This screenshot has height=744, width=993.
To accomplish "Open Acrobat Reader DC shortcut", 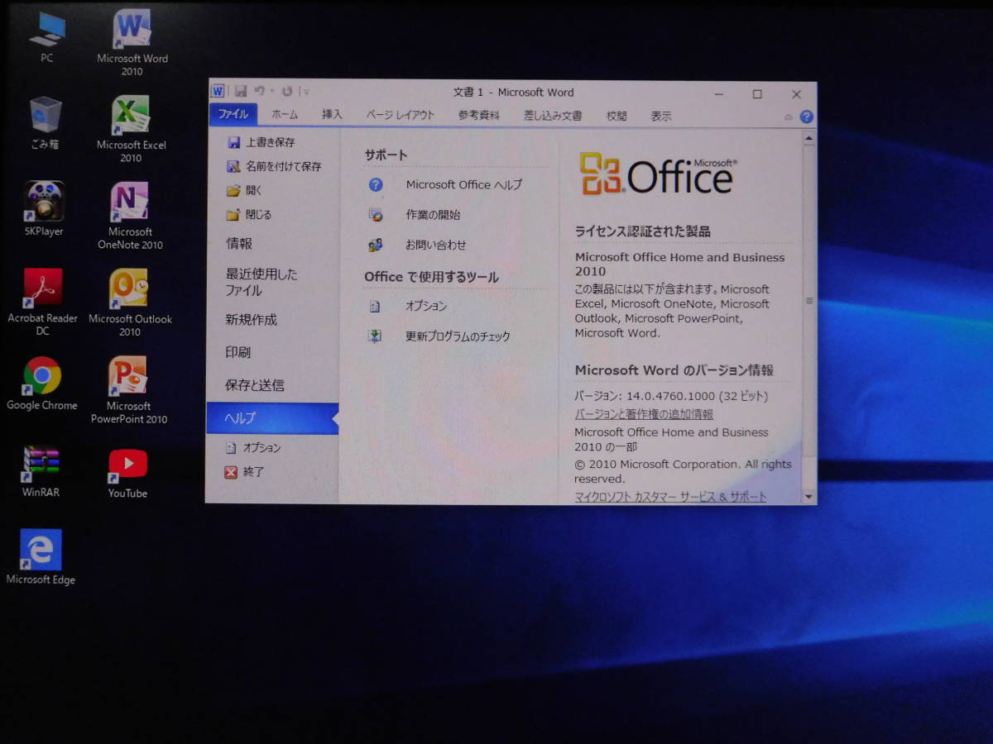I will pos(43,303).
